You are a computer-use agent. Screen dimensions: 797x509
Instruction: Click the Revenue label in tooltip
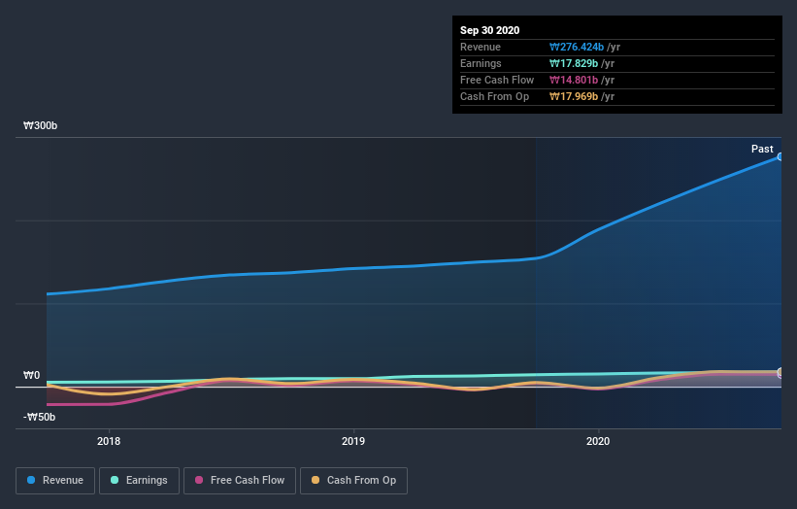(481, 48)
